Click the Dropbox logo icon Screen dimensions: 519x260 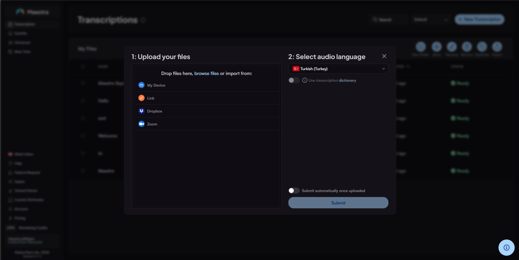coord(141,111)
